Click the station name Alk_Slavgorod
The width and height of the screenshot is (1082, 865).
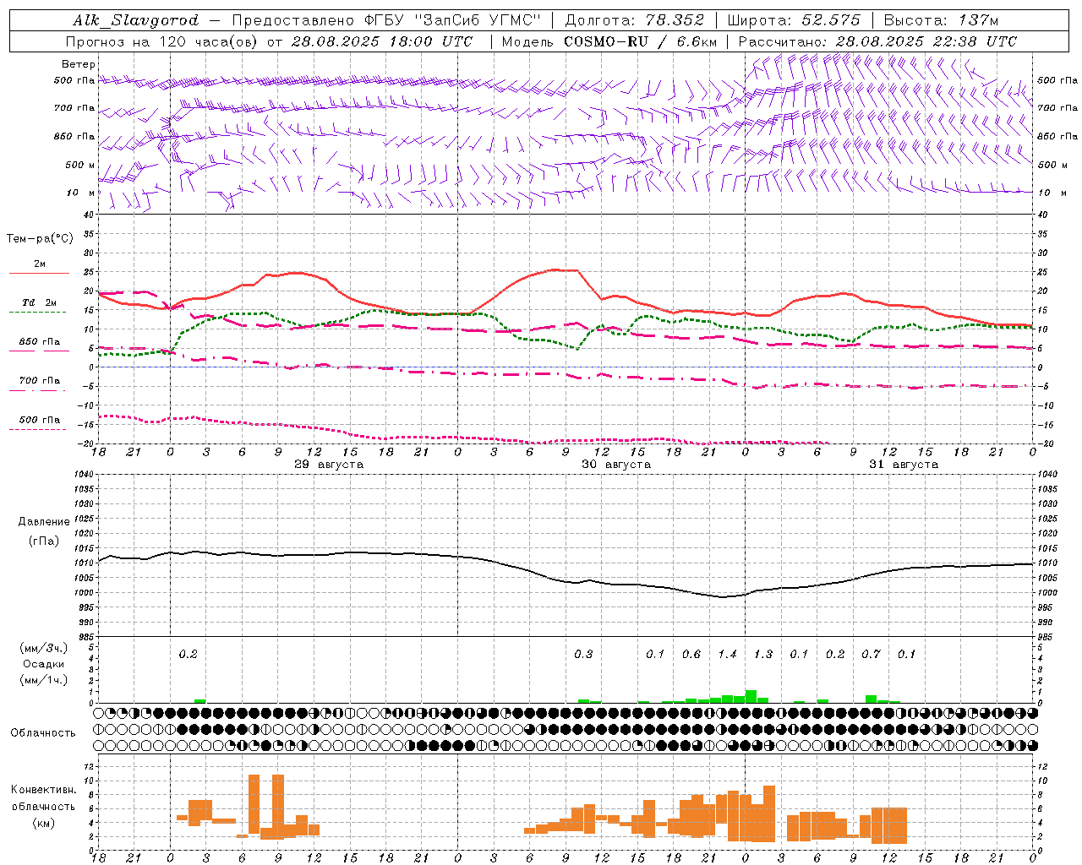(x=136, y=20)
